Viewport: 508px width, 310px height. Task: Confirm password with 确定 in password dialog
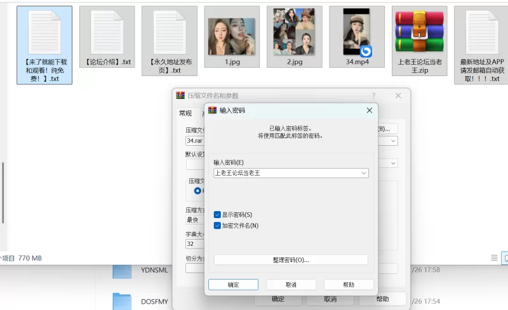pos(233,285)
